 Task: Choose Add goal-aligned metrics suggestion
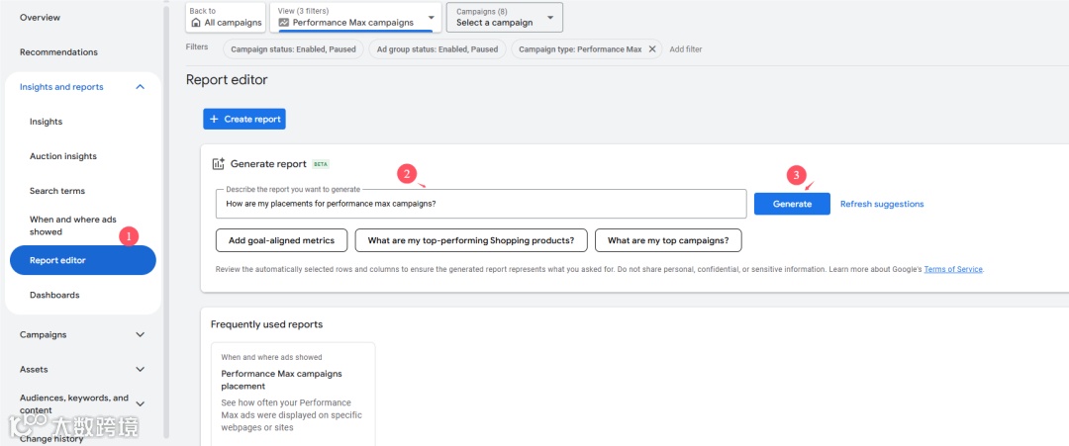coord(281,240)
